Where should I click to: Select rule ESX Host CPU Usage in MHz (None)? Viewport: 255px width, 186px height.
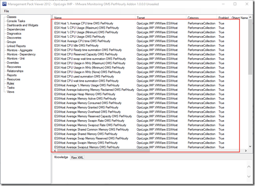(x=87, y=72)
